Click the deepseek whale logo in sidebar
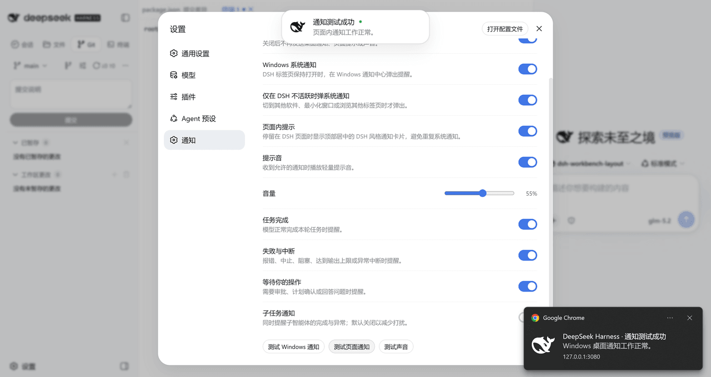This screenshot has width=711, height=377. [x=14, y=18]
